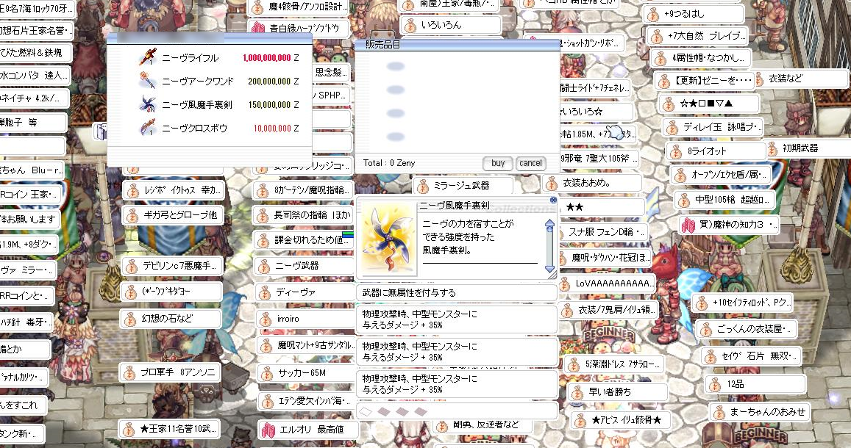
Task: Open the サッカー65M vending shop bag icon
Action: [264, 373]
